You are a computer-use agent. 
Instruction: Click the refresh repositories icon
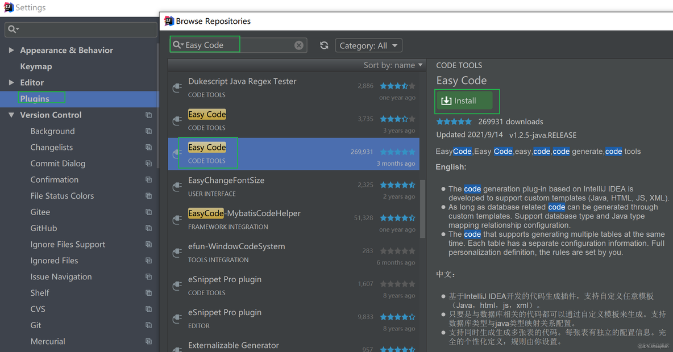click(x=324, y=45)
